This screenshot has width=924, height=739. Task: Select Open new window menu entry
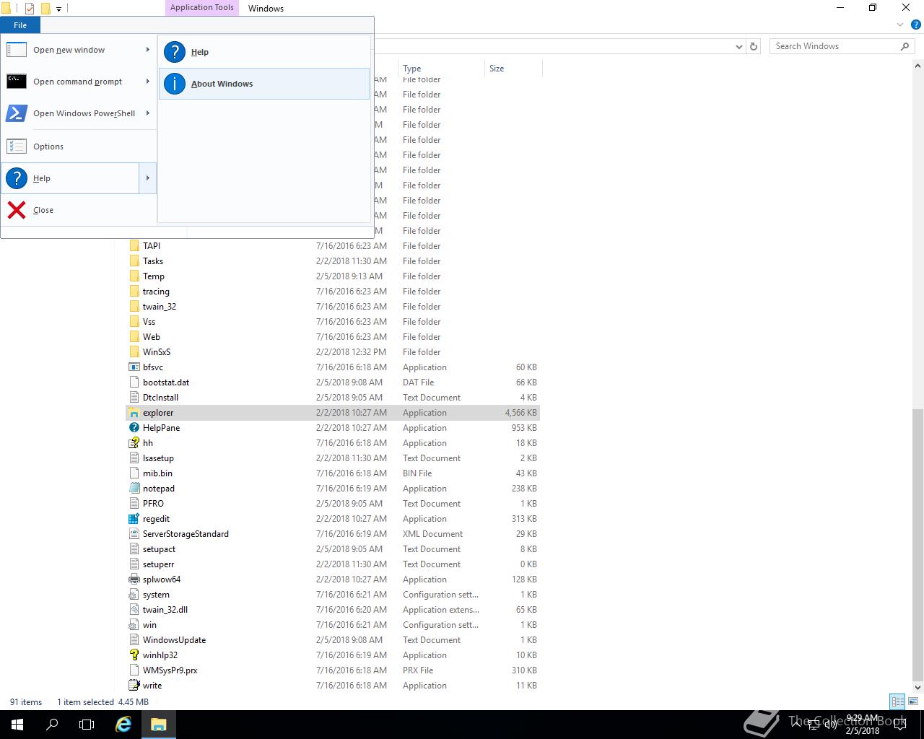70,50
